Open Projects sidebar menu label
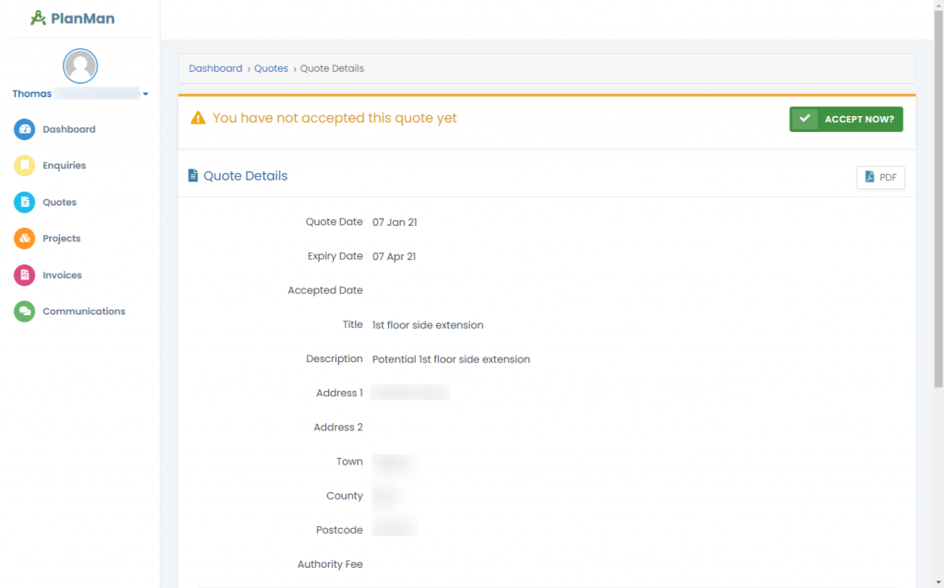944x588 pixels. pyautogui.click(x=62, y=239)
